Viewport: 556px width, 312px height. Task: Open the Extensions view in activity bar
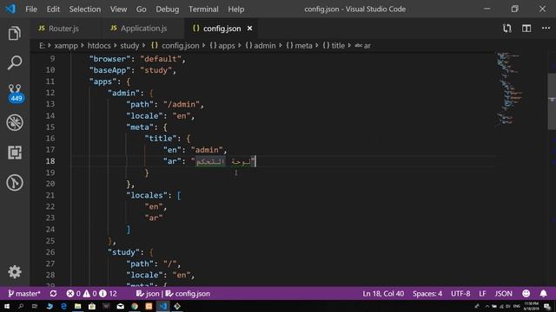[x=15, y=153]
